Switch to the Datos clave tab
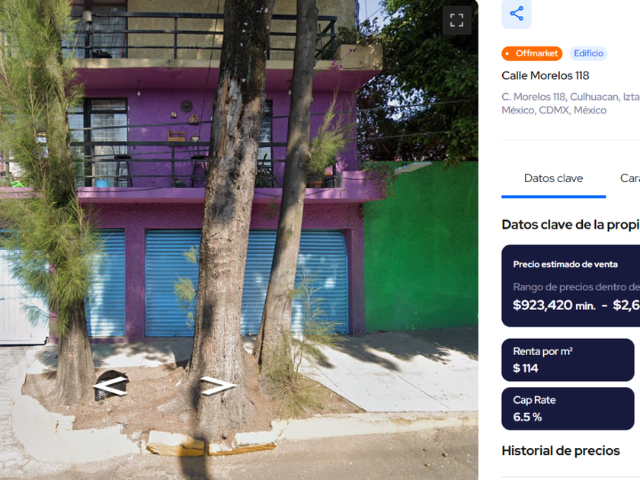640x480 pixels. 553,178
